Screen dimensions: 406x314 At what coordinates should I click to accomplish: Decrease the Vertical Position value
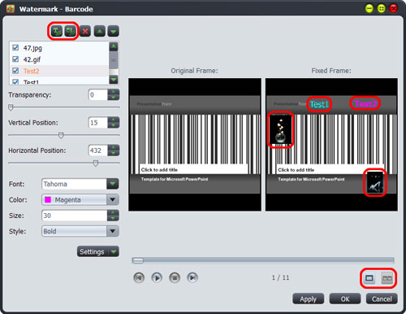coord(114,125)
